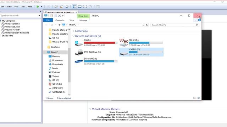227x127 pixels.
Task: Click navigation pane scroll down arrow
Action: coord(69,95)
